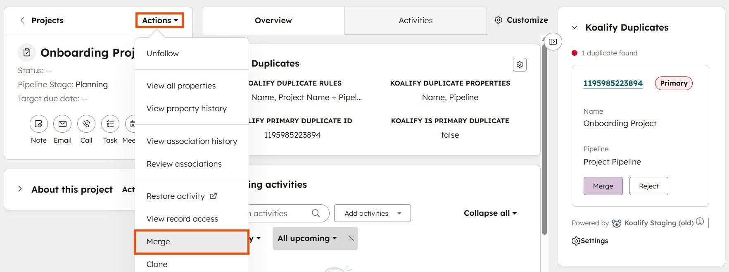Open View association history
This screenshot has height=272, width=729.
(192, 141)
